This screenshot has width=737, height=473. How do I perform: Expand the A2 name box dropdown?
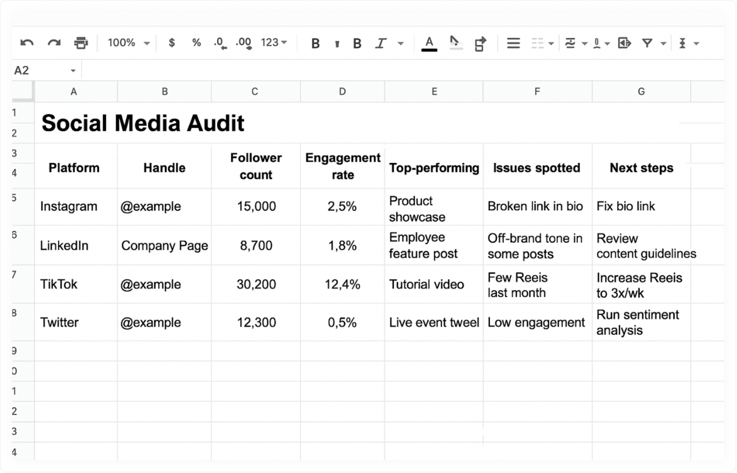(x=73, y=71)
